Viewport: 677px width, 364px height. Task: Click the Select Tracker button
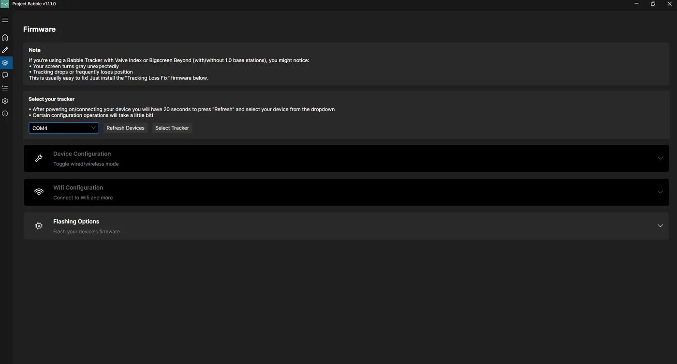pyautogui.click(x=172, y=128)
